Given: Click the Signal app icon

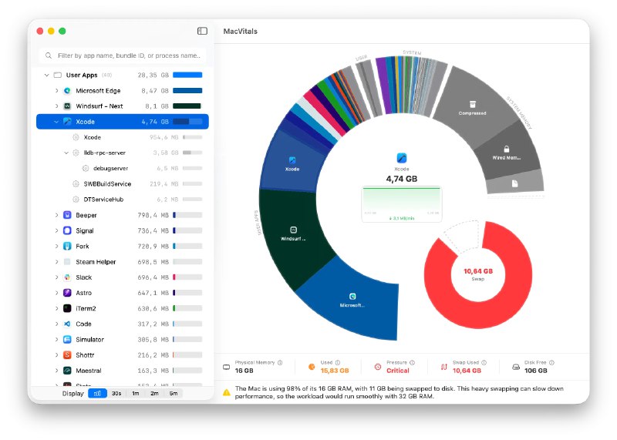Looking at the screenshot, I should click(67, 230).
